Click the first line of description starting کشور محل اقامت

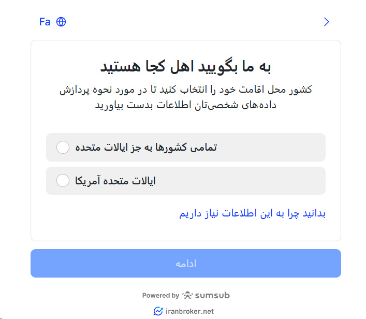tap(186, 89)
